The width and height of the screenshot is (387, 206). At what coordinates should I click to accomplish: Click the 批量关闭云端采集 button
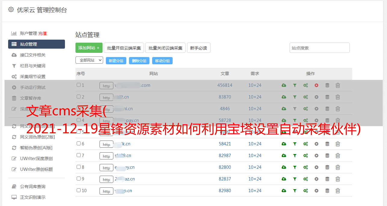click(165, 48)
